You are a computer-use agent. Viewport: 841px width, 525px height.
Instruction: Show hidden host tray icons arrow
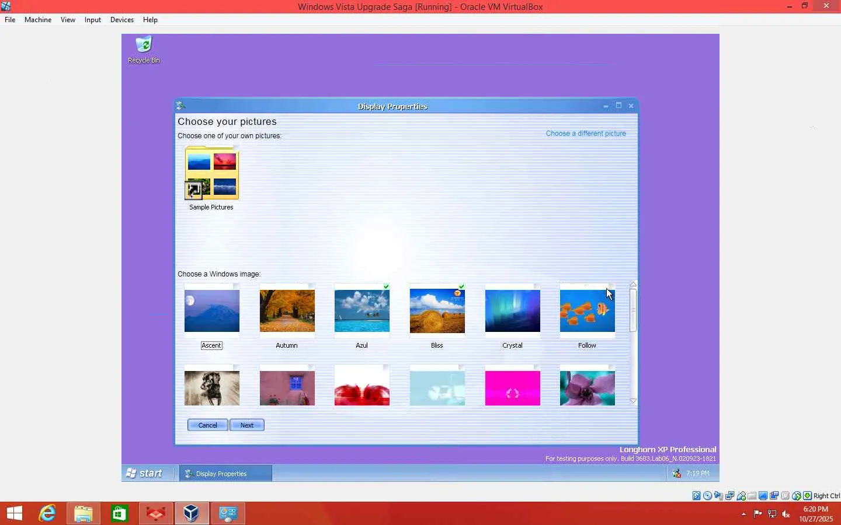743,514
